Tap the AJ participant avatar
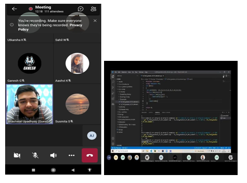Image resolution: width=247 pixels, height=183 pixels. click(x=92, y=135)
